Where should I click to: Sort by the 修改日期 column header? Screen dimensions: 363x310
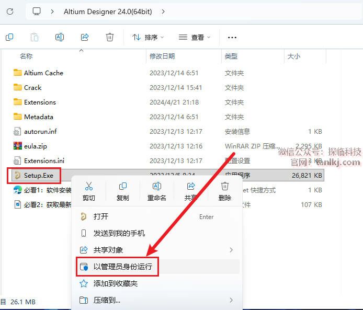[162, 56]
